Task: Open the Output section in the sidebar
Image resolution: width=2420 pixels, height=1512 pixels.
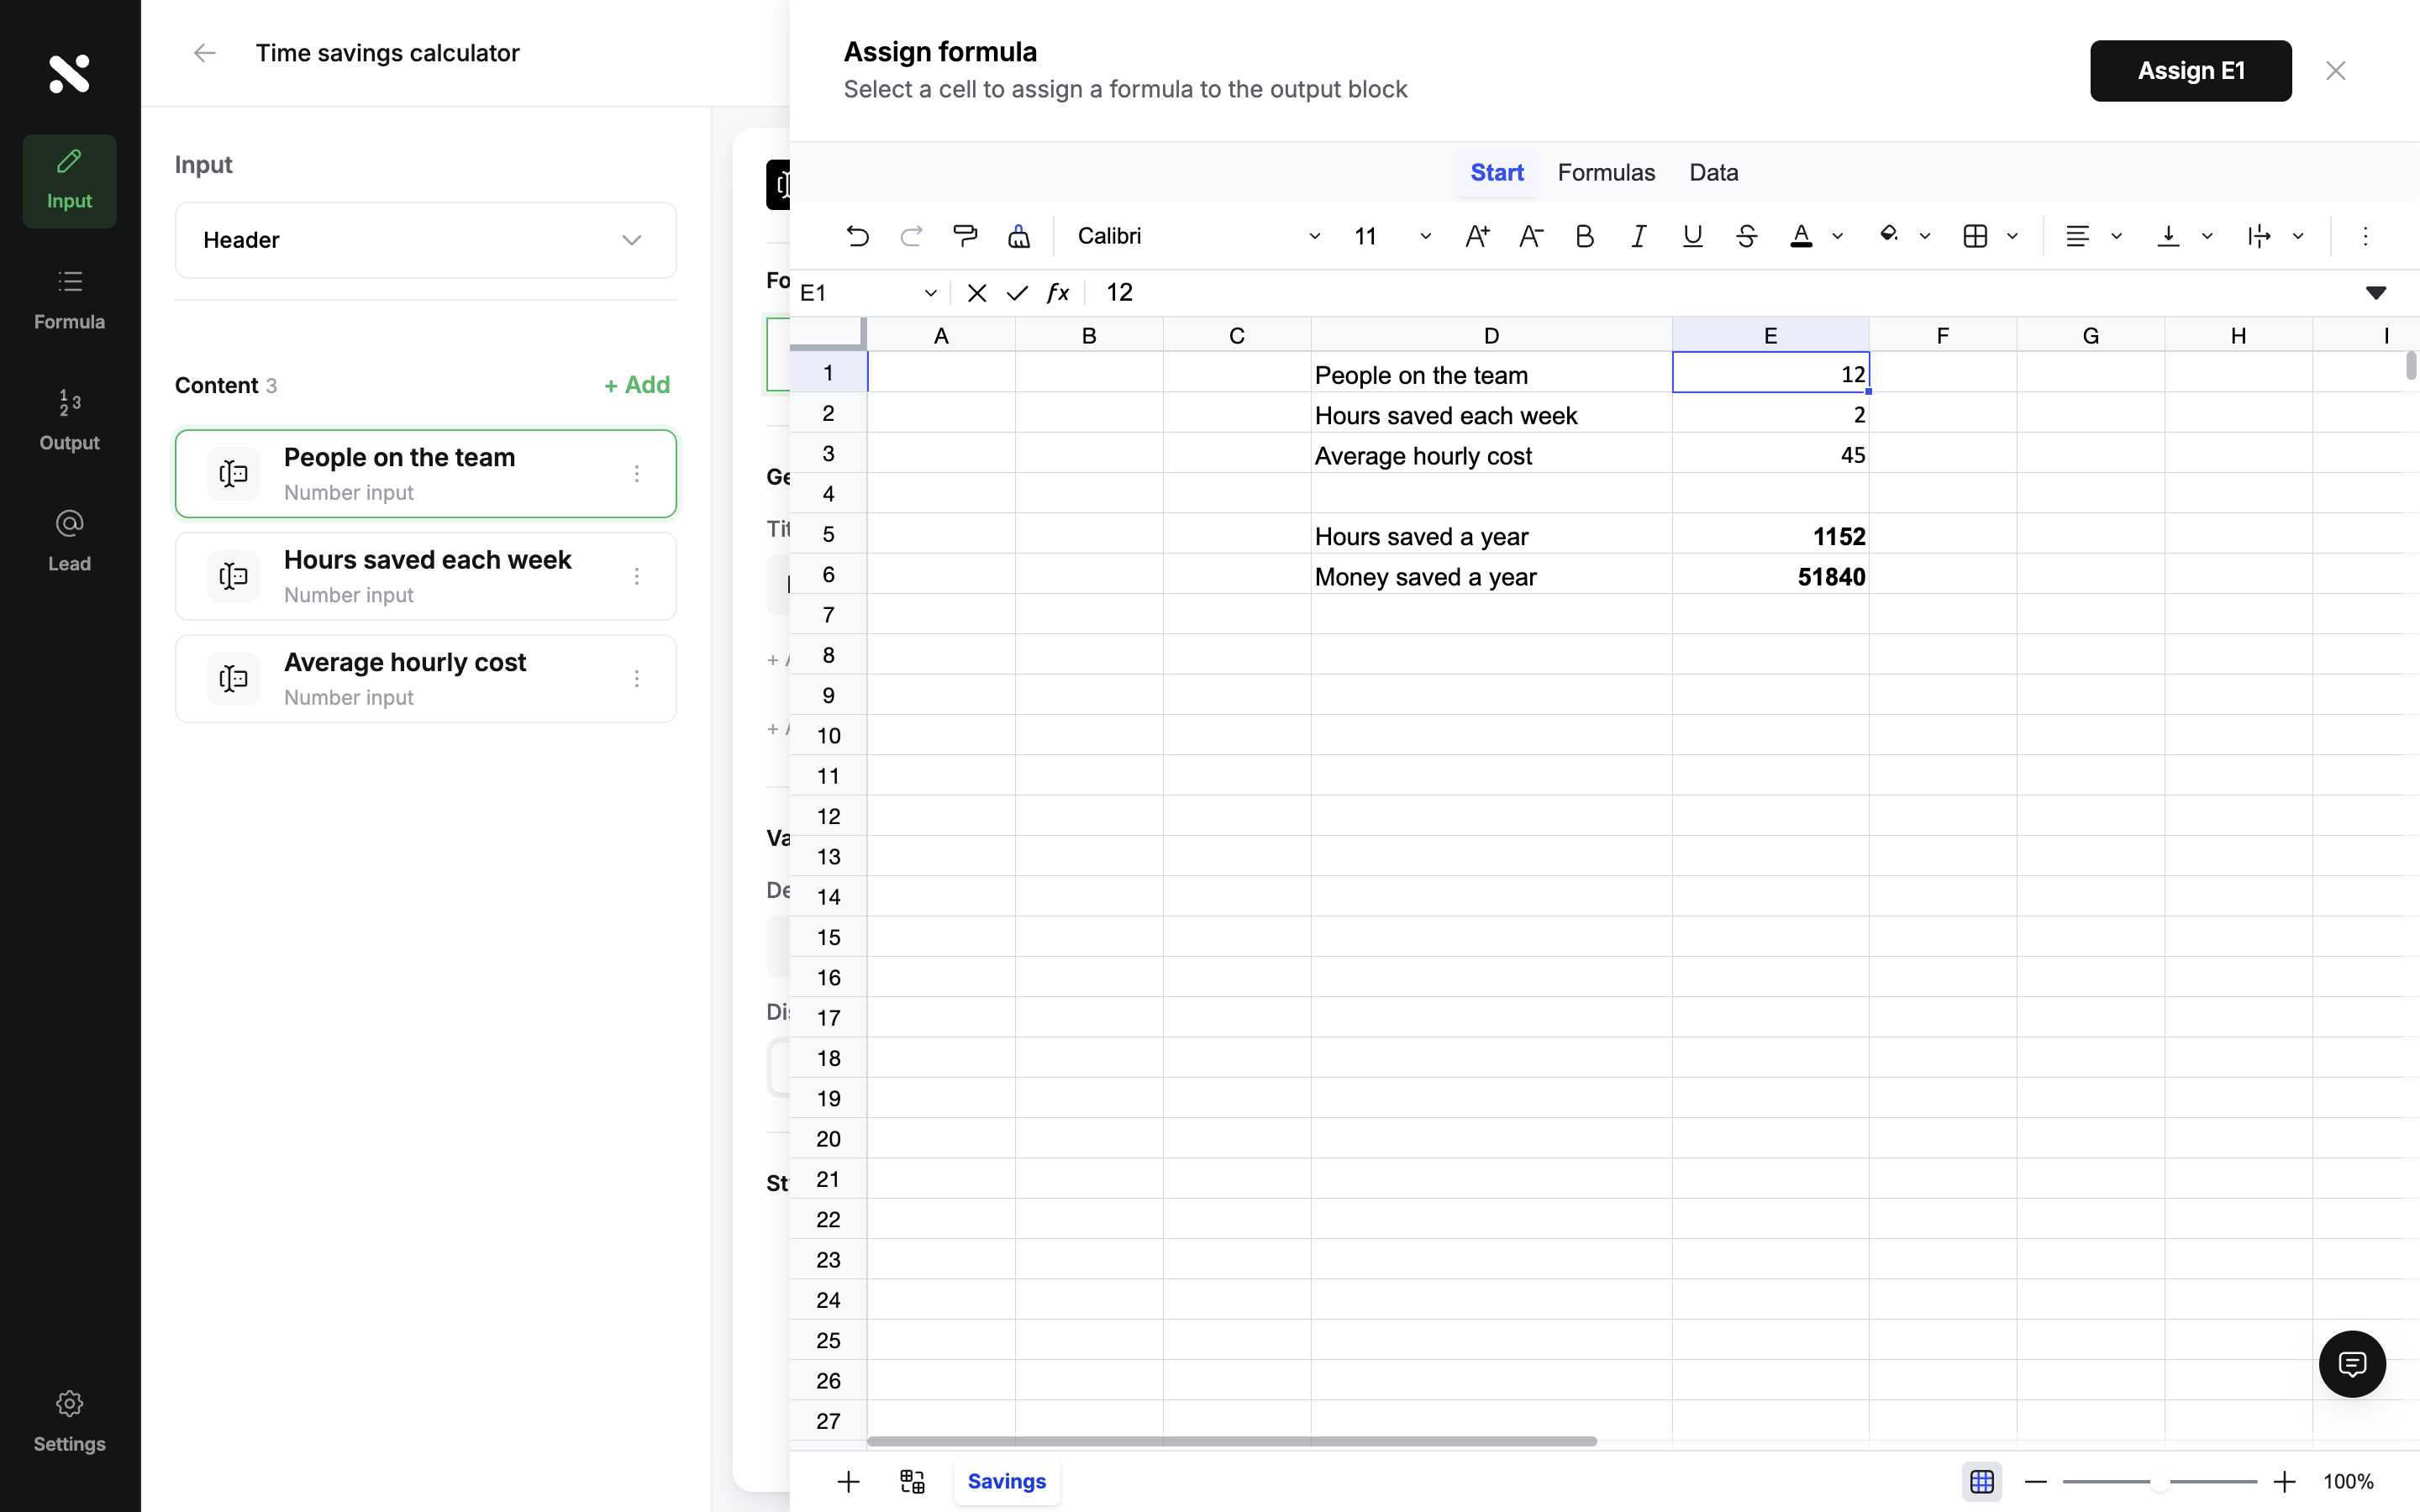Action: 69,422
